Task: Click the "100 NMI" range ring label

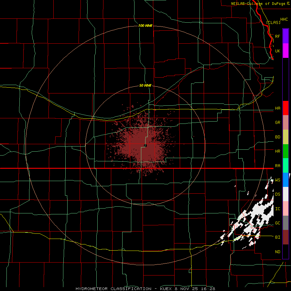Action: tap(145, 26)
